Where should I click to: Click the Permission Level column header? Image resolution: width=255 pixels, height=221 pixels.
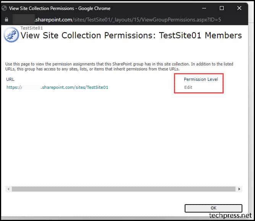[x=201, y=79]
